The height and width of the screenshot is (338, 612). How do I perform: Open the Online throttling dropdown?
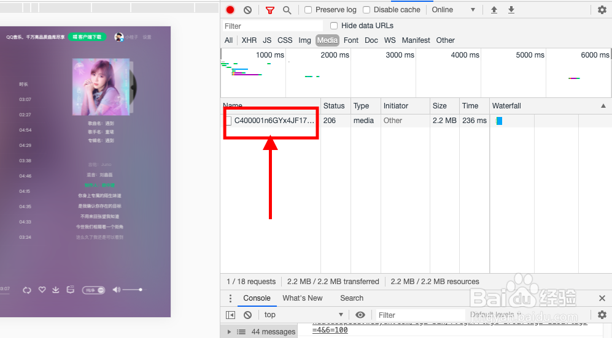pos(454,10)
